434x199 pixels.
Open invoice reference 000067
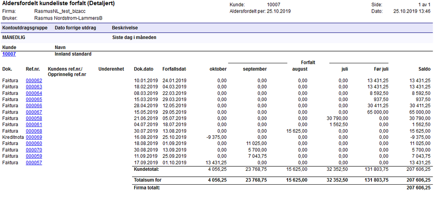click(x=34, y=112)
